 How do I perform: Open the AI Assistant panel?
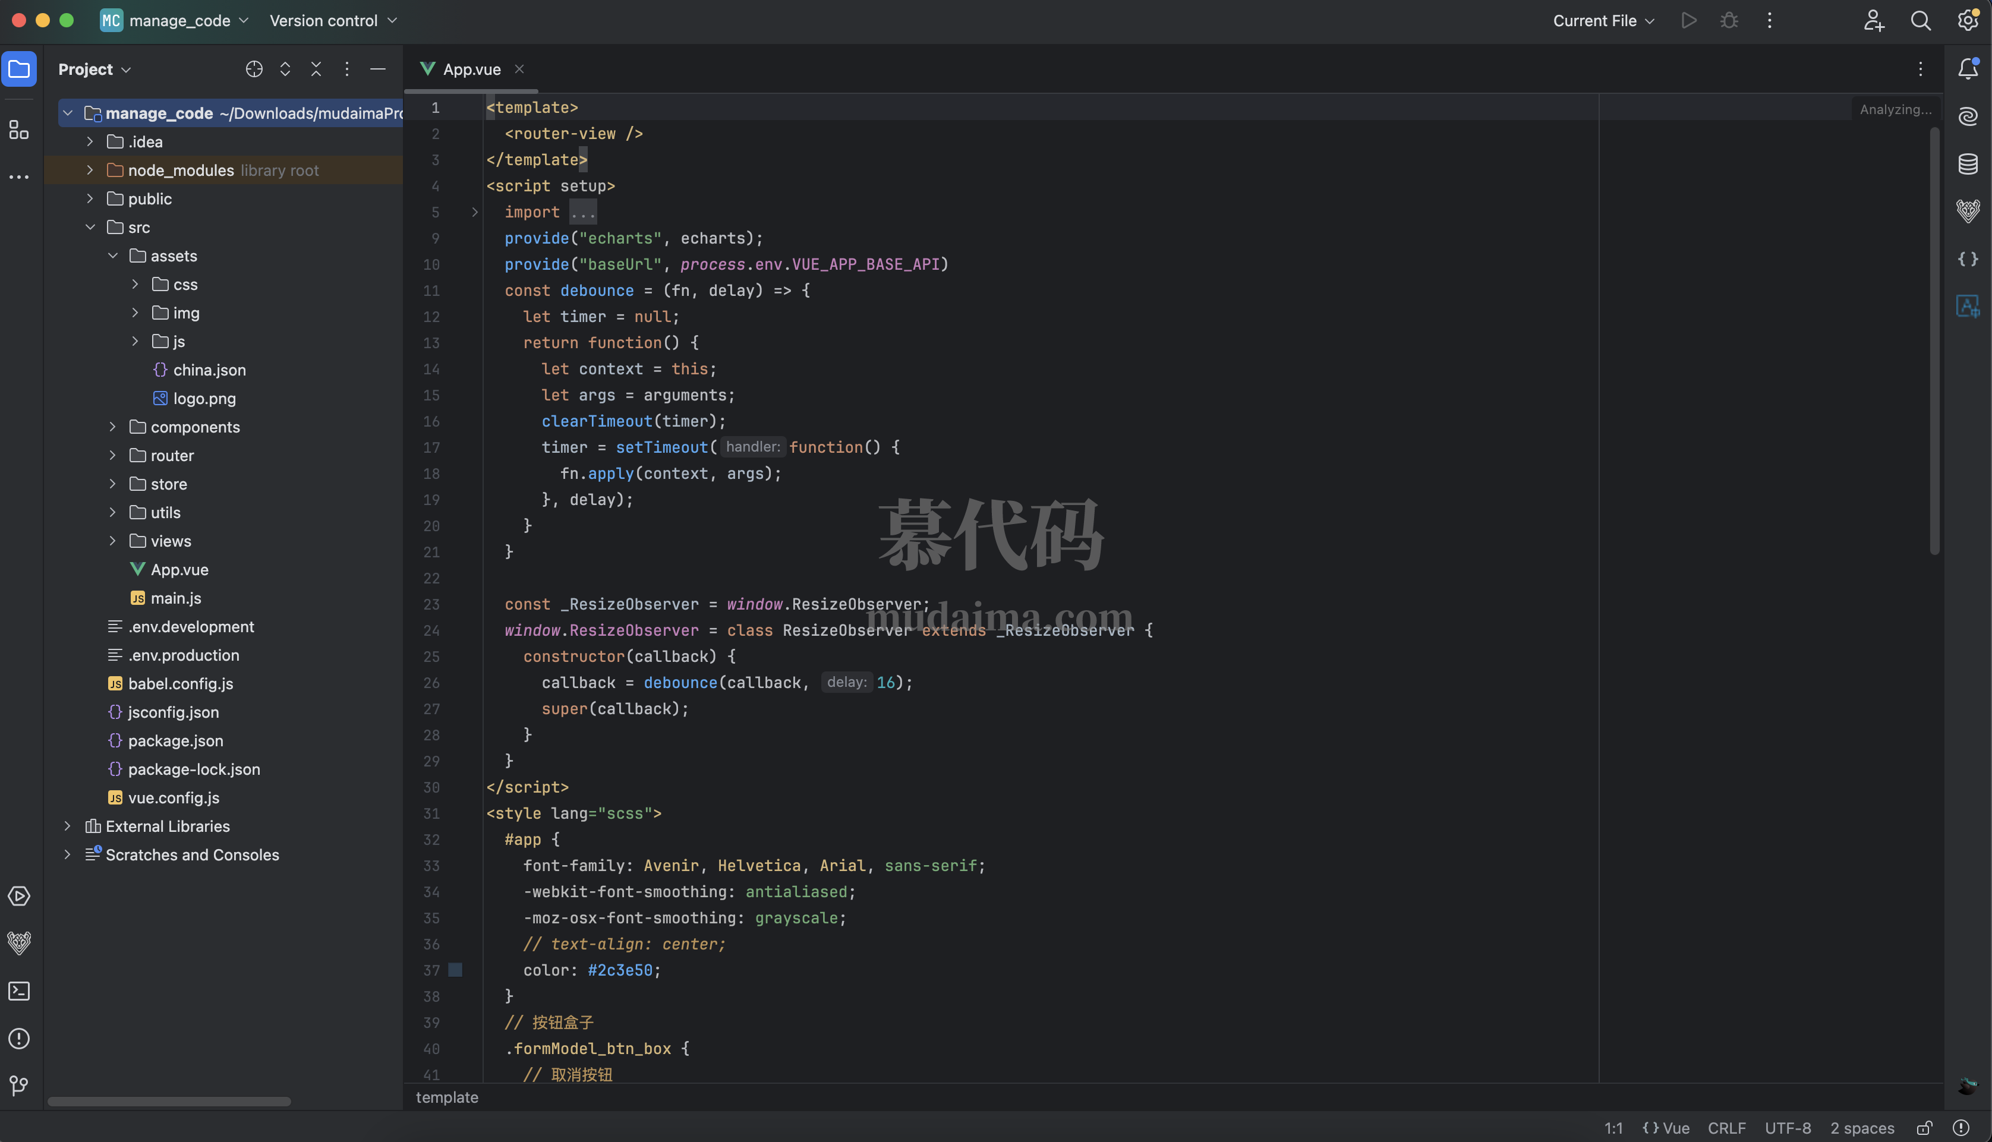[x=1968, y=116]
